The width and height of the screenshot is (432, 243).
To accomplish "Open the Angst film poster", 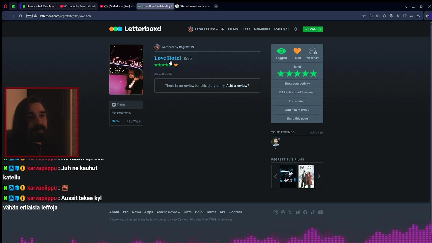I will point(288,177).
